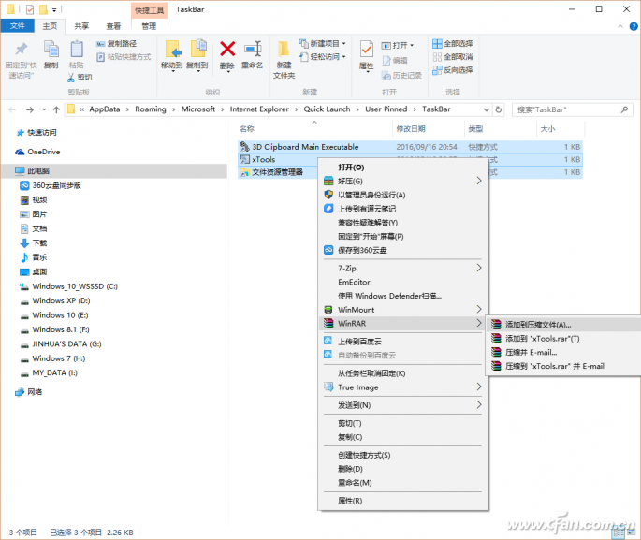Screen dimensions: 641x540
Task: Click Unpin from taskbar menu item
Action: click(402, 373)
